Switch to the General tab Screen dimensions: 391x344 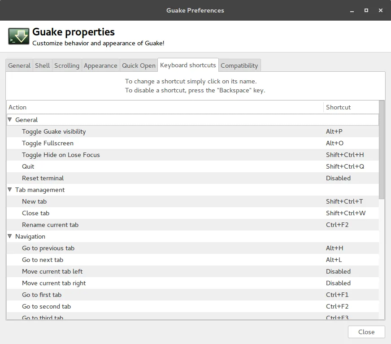[x=19, y=65]
